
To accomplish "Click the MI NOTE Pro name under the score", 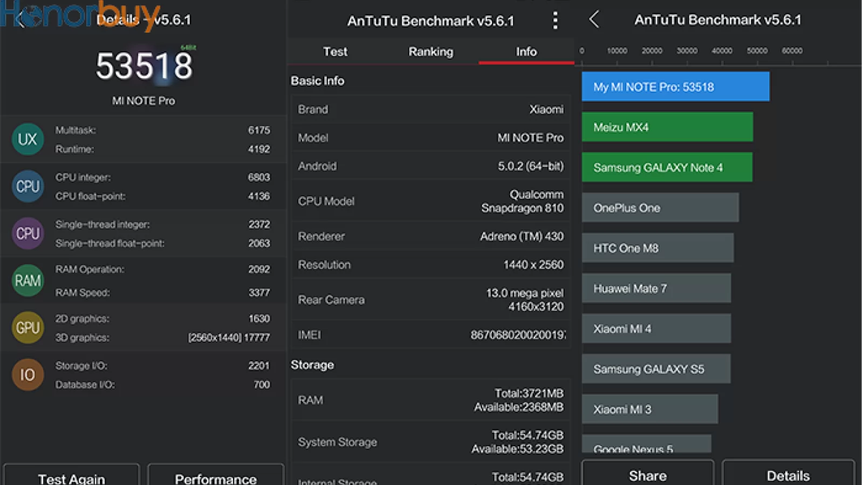I will [x=143, y=101].
